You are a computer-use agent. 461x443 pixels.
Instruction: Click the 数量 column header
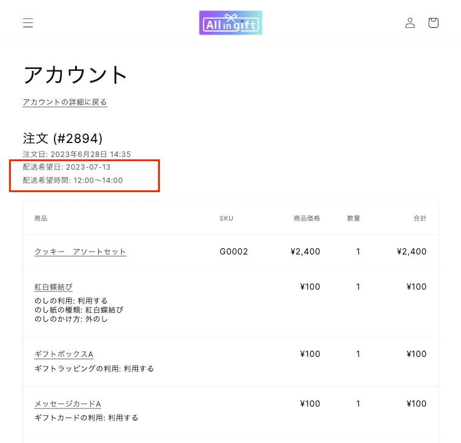[x=353, y=218]
